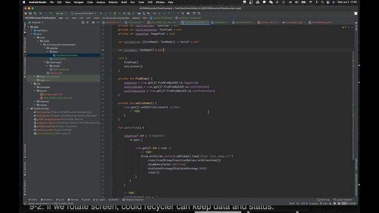Open the app run configuration dropdown
The width and height of the screenshot is (379, 213).
coord(61,13)
